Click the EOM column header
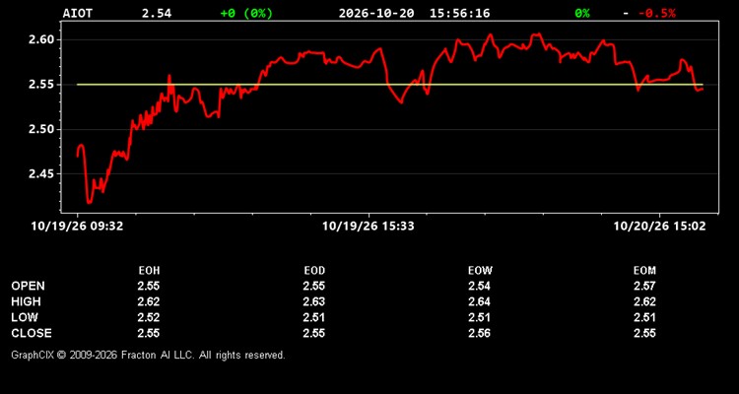 [644, 271]
